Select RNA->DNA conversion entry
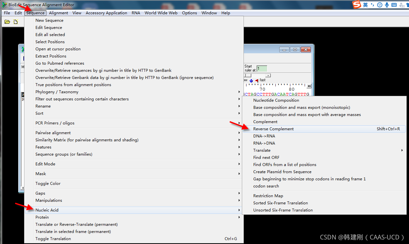The height and width of the screenshot is (244, 409). click(x=324, y=143)
